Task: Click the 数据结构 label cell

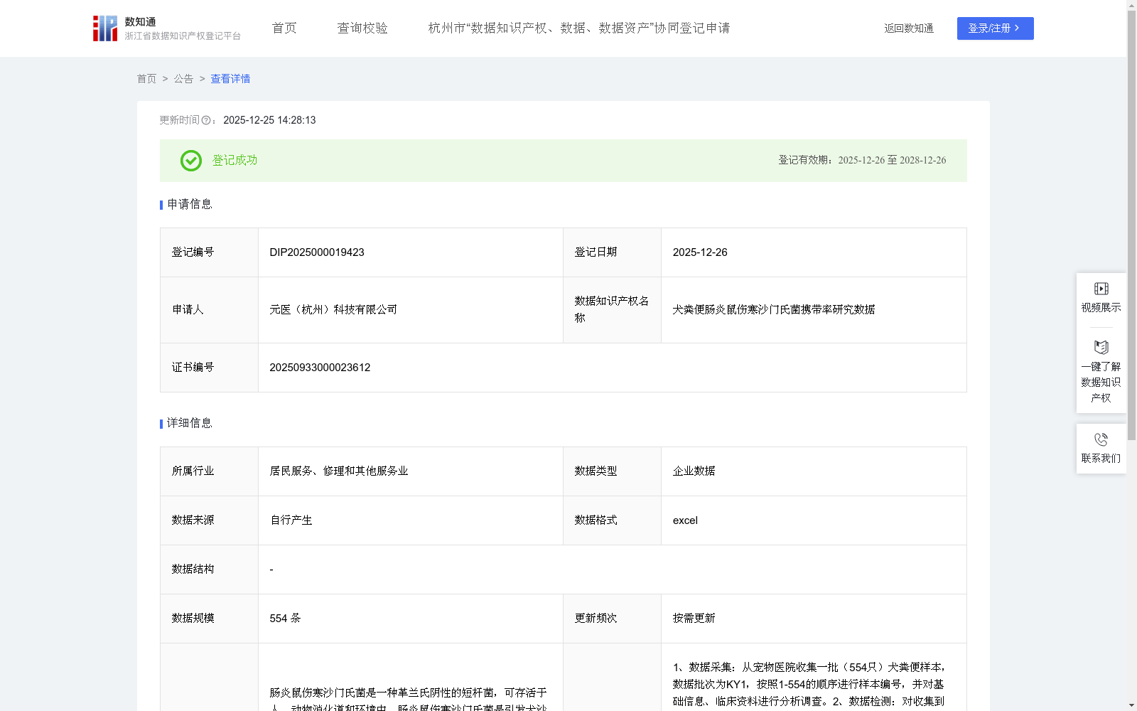Action: pos(209,570)
